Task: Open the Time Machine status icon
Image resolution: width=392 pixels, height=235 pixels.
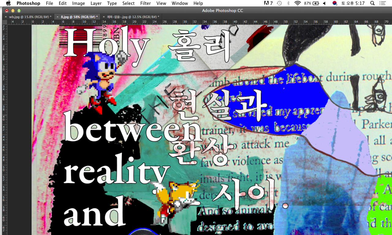Action: coord(279,3)
